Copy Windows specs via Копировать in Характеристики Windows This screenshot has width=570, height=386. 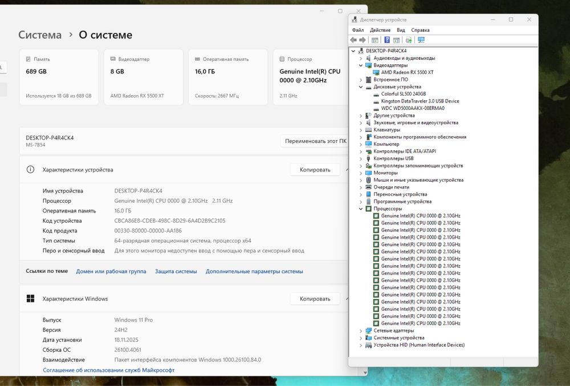click(x=315, y=299)
